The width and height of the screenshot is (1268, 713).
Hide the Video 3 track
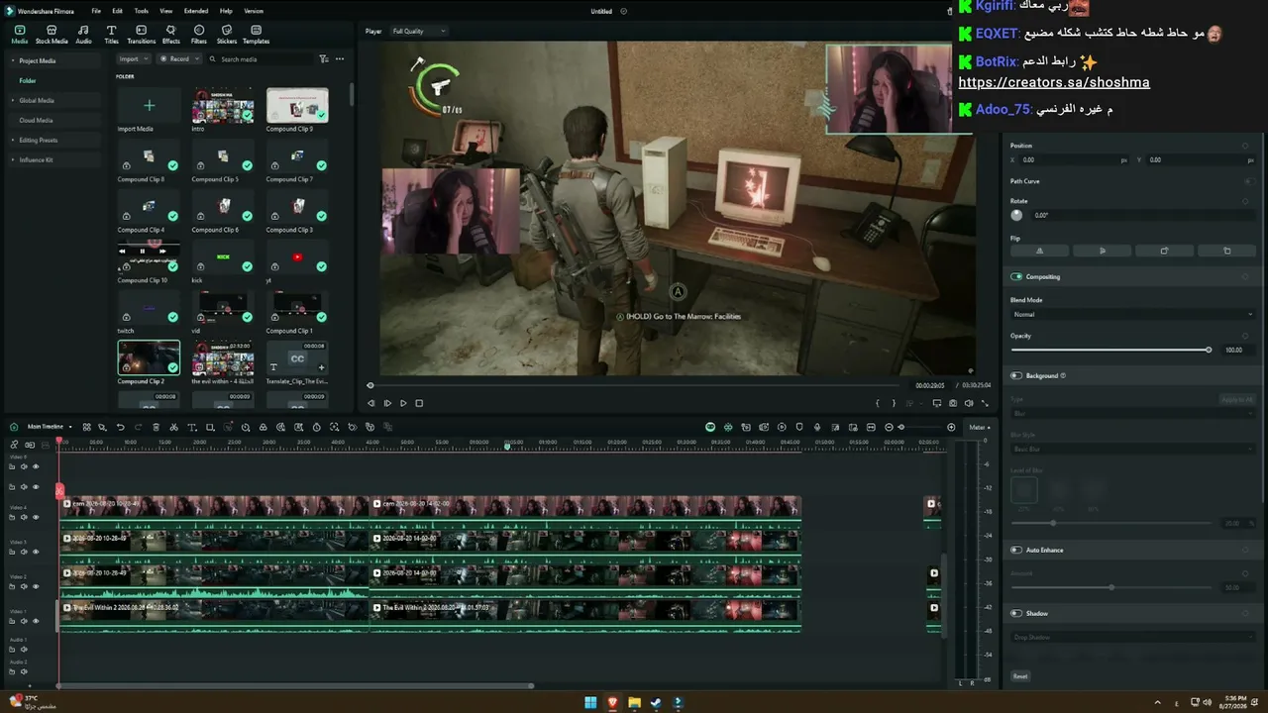[x=36, y=552]
